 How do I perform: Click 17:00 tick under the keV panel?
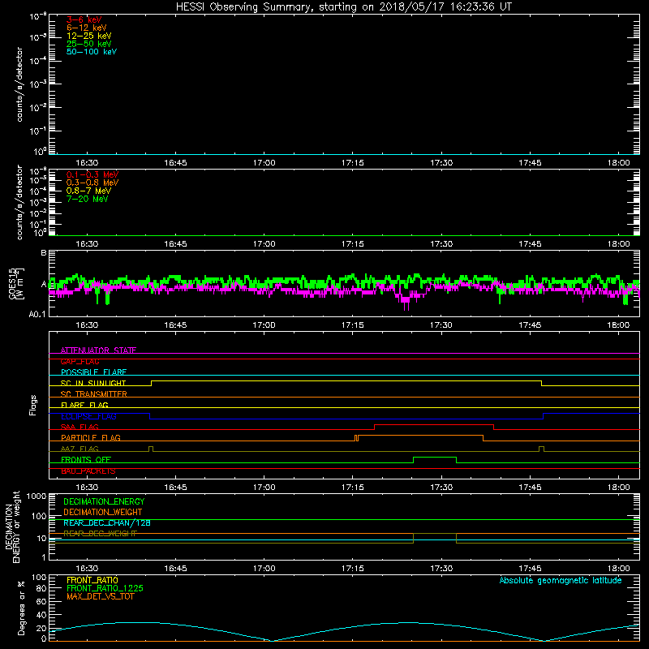pyautogui.click(x=264, y=163)
